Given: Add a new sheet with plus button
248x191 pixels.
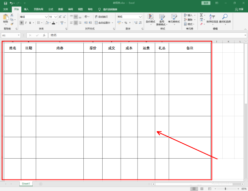Looking at the screenshot, I should pyautogui.click(x=41, y=184).
